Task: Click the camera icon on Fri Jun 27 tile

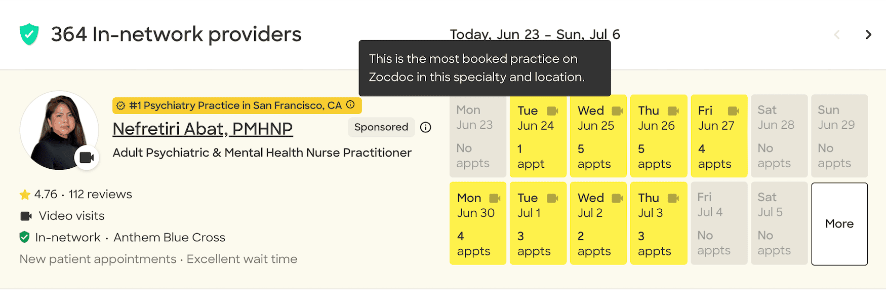Action: pos(735,110)
